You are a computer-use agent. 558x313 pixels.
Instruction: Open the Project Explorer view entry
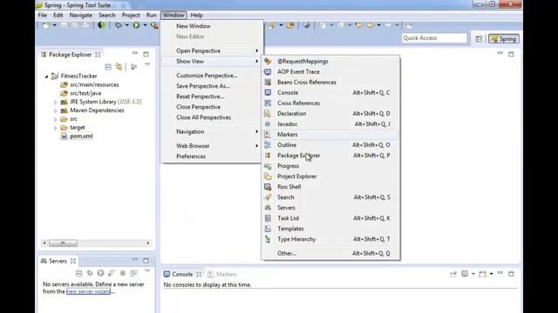pos(330,176)
